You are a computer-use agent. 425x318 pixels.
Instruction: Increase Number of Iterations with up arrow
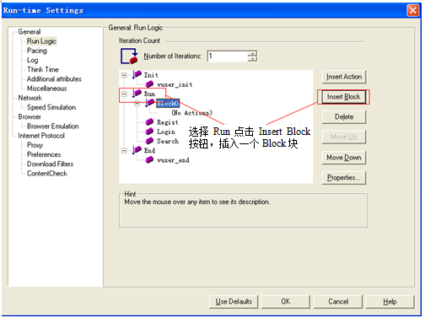(x=252, y=53)
